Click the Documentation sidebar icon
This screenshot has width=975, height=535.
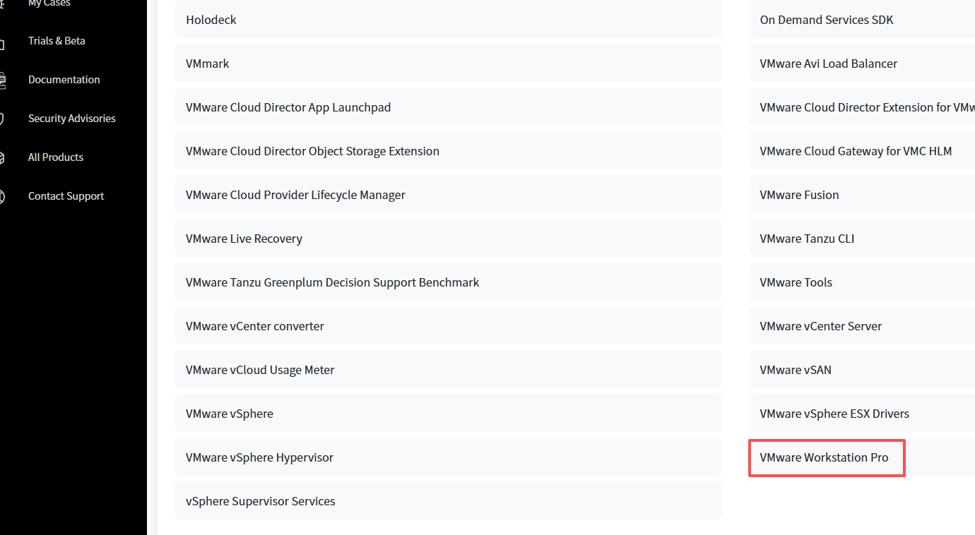(x=2, y=80)
